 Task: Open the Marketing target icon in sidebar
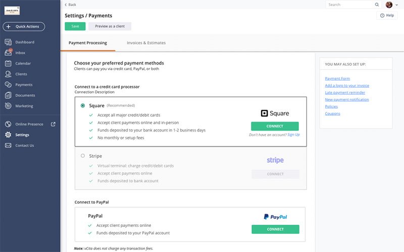tap(8, 106)
